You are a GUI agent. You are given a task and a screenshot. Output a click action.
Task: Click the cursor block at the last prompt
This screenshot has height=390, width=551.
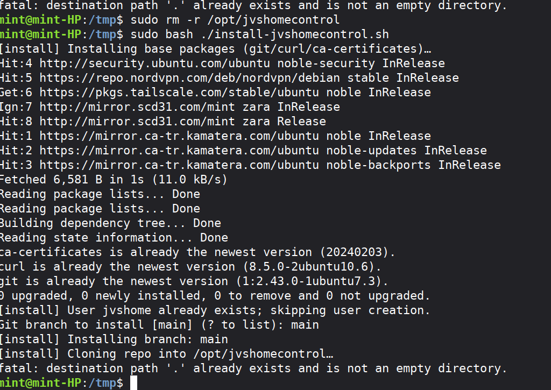tap(134, 383)
